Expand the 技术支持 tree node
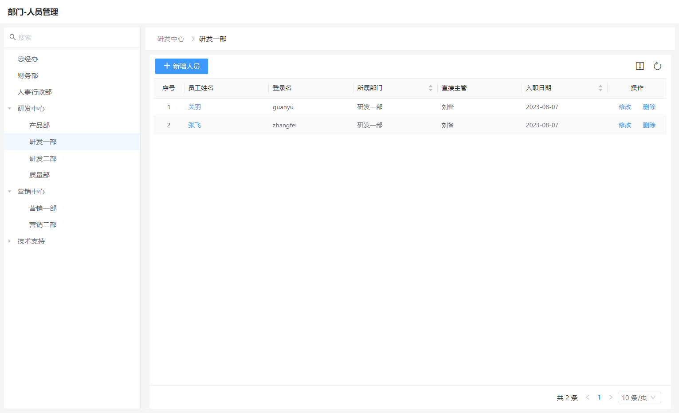This screenshot has height=413, width=679. tap(10, 241)
